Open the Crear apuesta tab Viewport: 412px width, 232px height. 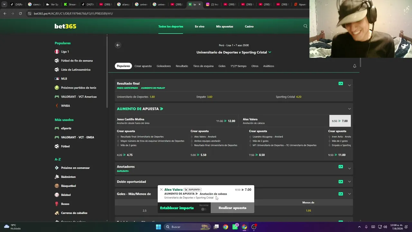pyautogui.click(x=143, y=66)
